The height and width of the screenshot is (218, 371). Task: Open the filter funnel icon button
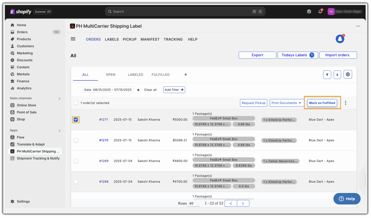[x=327, y=75]
